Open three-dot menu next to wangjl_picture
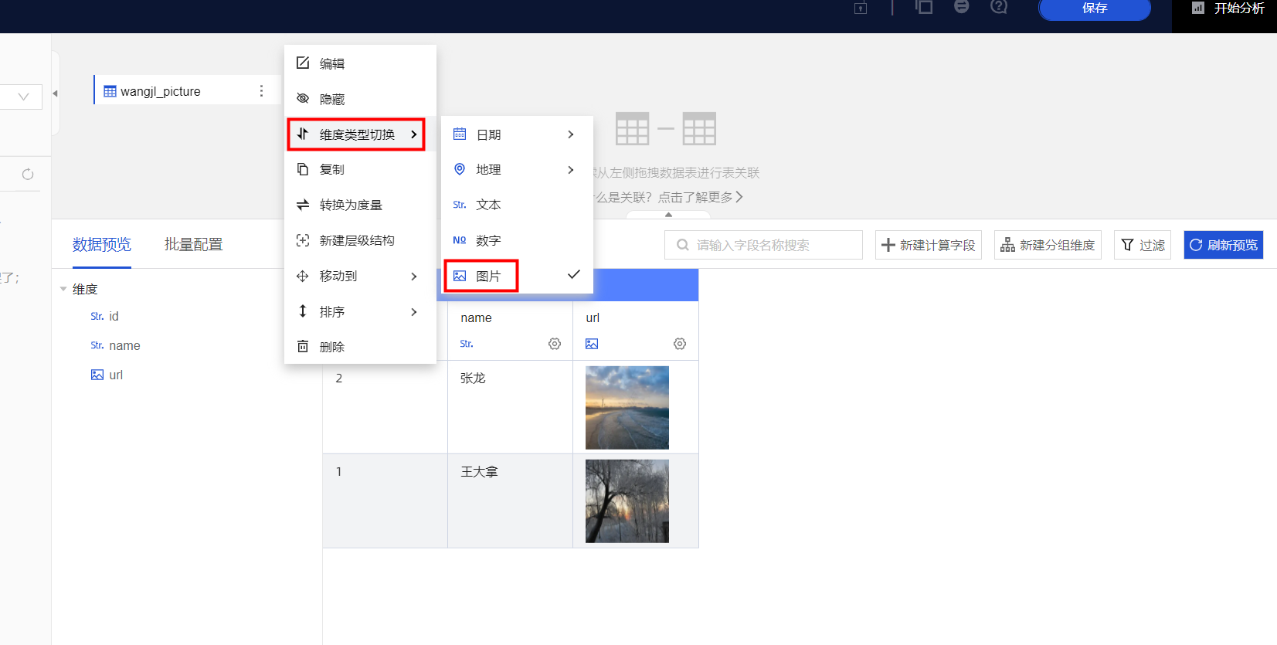 261,91
